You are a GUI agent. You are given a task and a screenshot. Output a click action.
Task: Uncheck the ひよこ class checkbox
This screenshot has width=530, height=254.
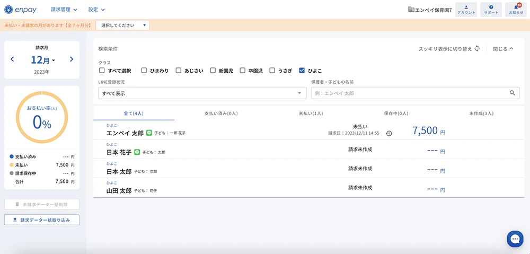pos(302,71)
